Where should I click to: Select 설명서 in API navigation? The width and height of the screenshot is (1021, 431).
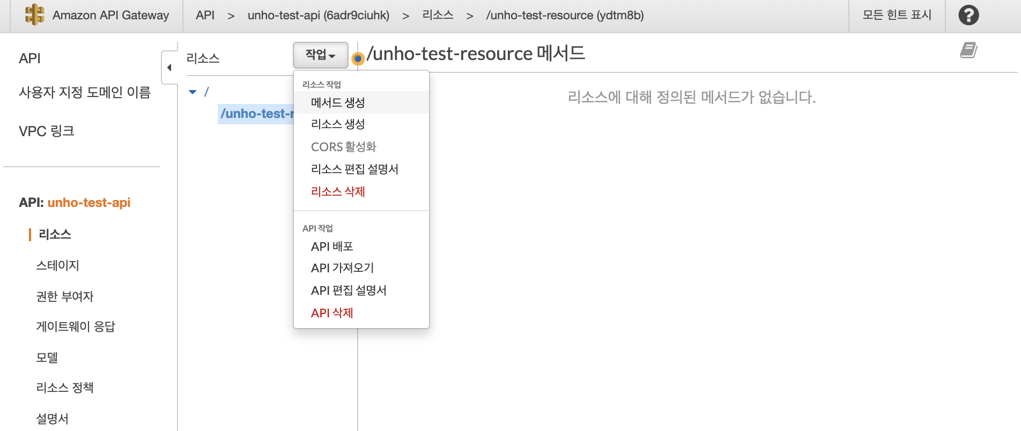click(52, 419)
